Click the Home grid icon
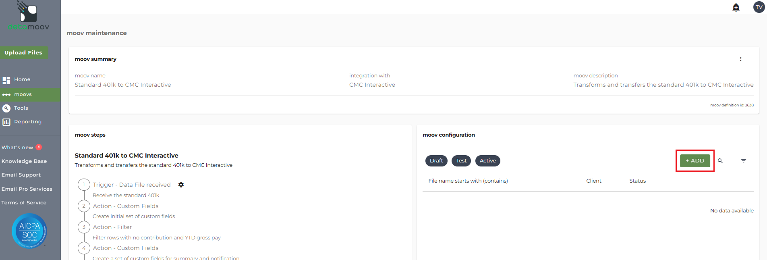The height and width of the screenshot is (260, 767). [x=6, y=80]
